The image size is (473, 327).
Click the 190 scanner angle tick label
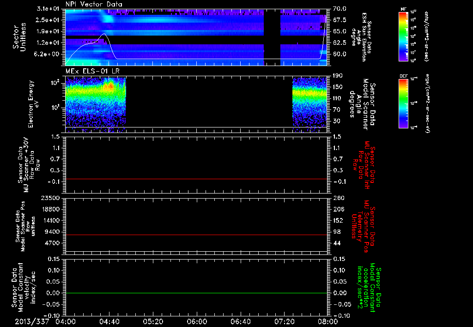tap(338, 76)
